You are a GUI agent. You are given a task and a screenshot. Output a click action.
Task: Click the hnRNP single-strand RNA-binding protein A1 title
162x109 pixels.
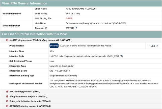(41, 40)
